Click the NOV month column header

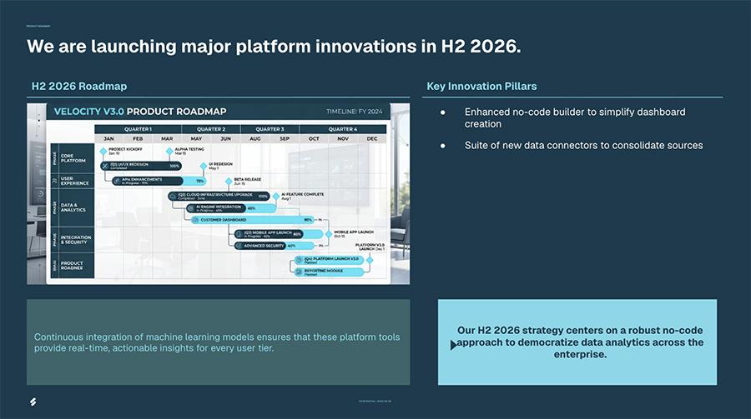343,139
